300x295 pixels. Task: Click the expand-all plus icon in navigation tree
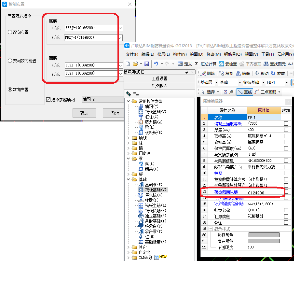pyautogui.click(x=129, y=94)
